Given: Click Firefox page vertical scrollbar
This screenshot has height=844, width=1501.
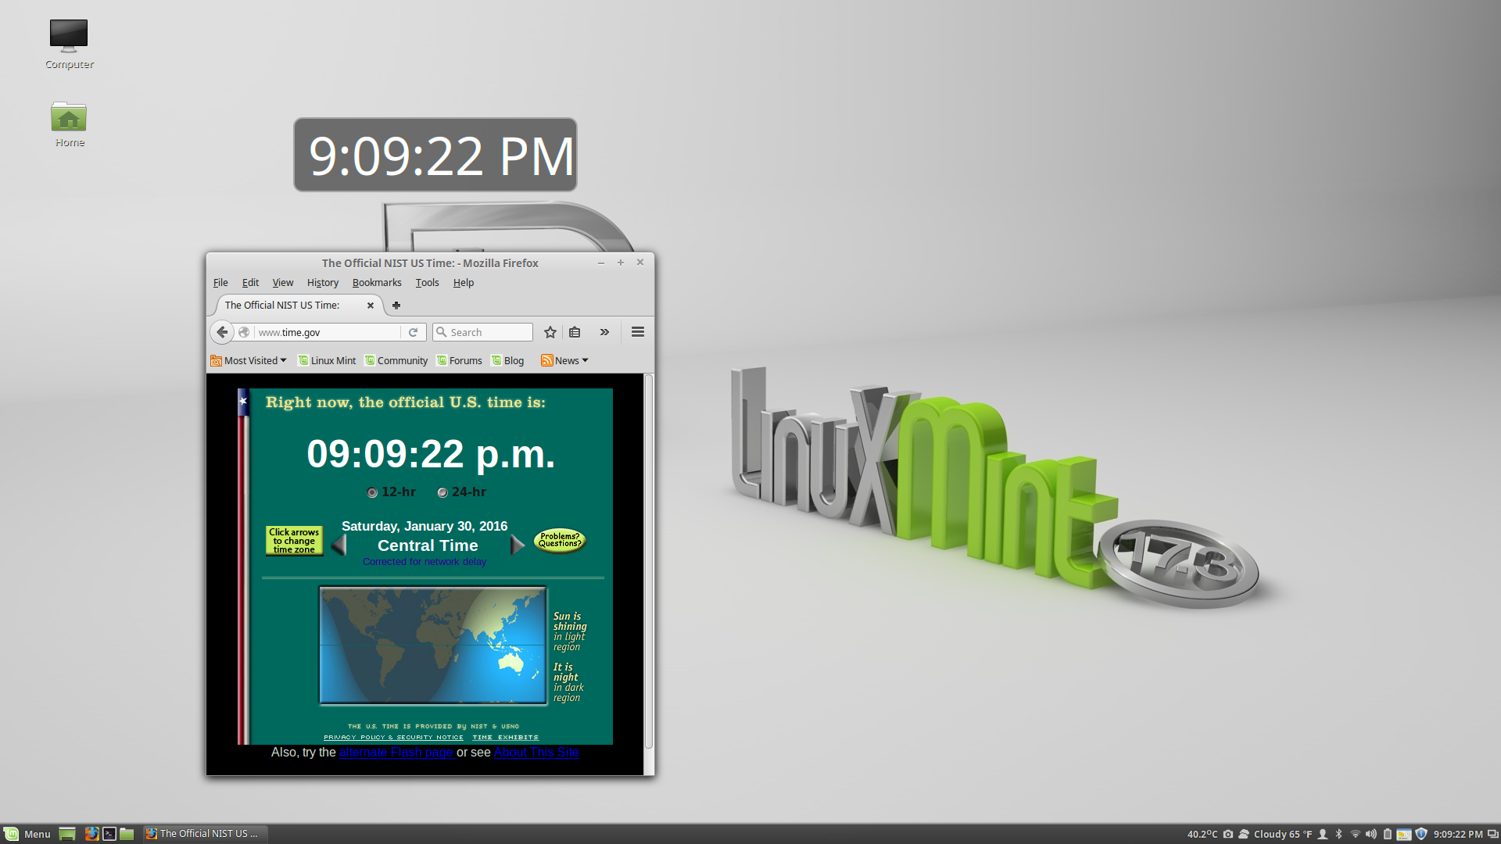Looking at the screenshot, I should pyautogui.click(x=648, y=561).
